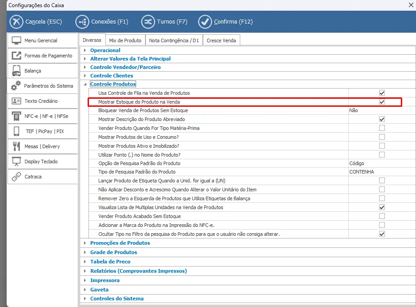The width and height of the screenshot is (416, 307).
Task: Open Menu Gerencial monitor icon
Action: pos(16,40)
